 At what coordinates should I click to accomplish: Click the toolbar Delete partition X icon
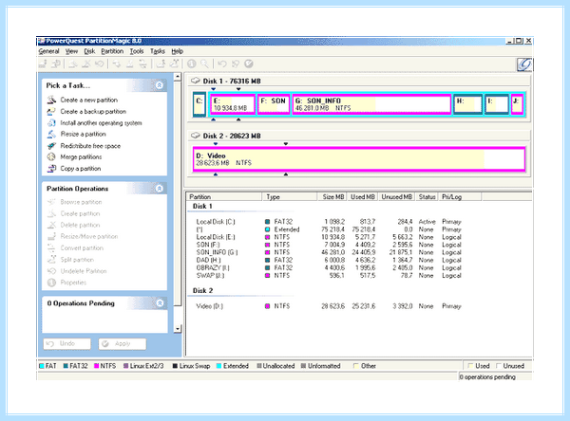pos(86,64)
